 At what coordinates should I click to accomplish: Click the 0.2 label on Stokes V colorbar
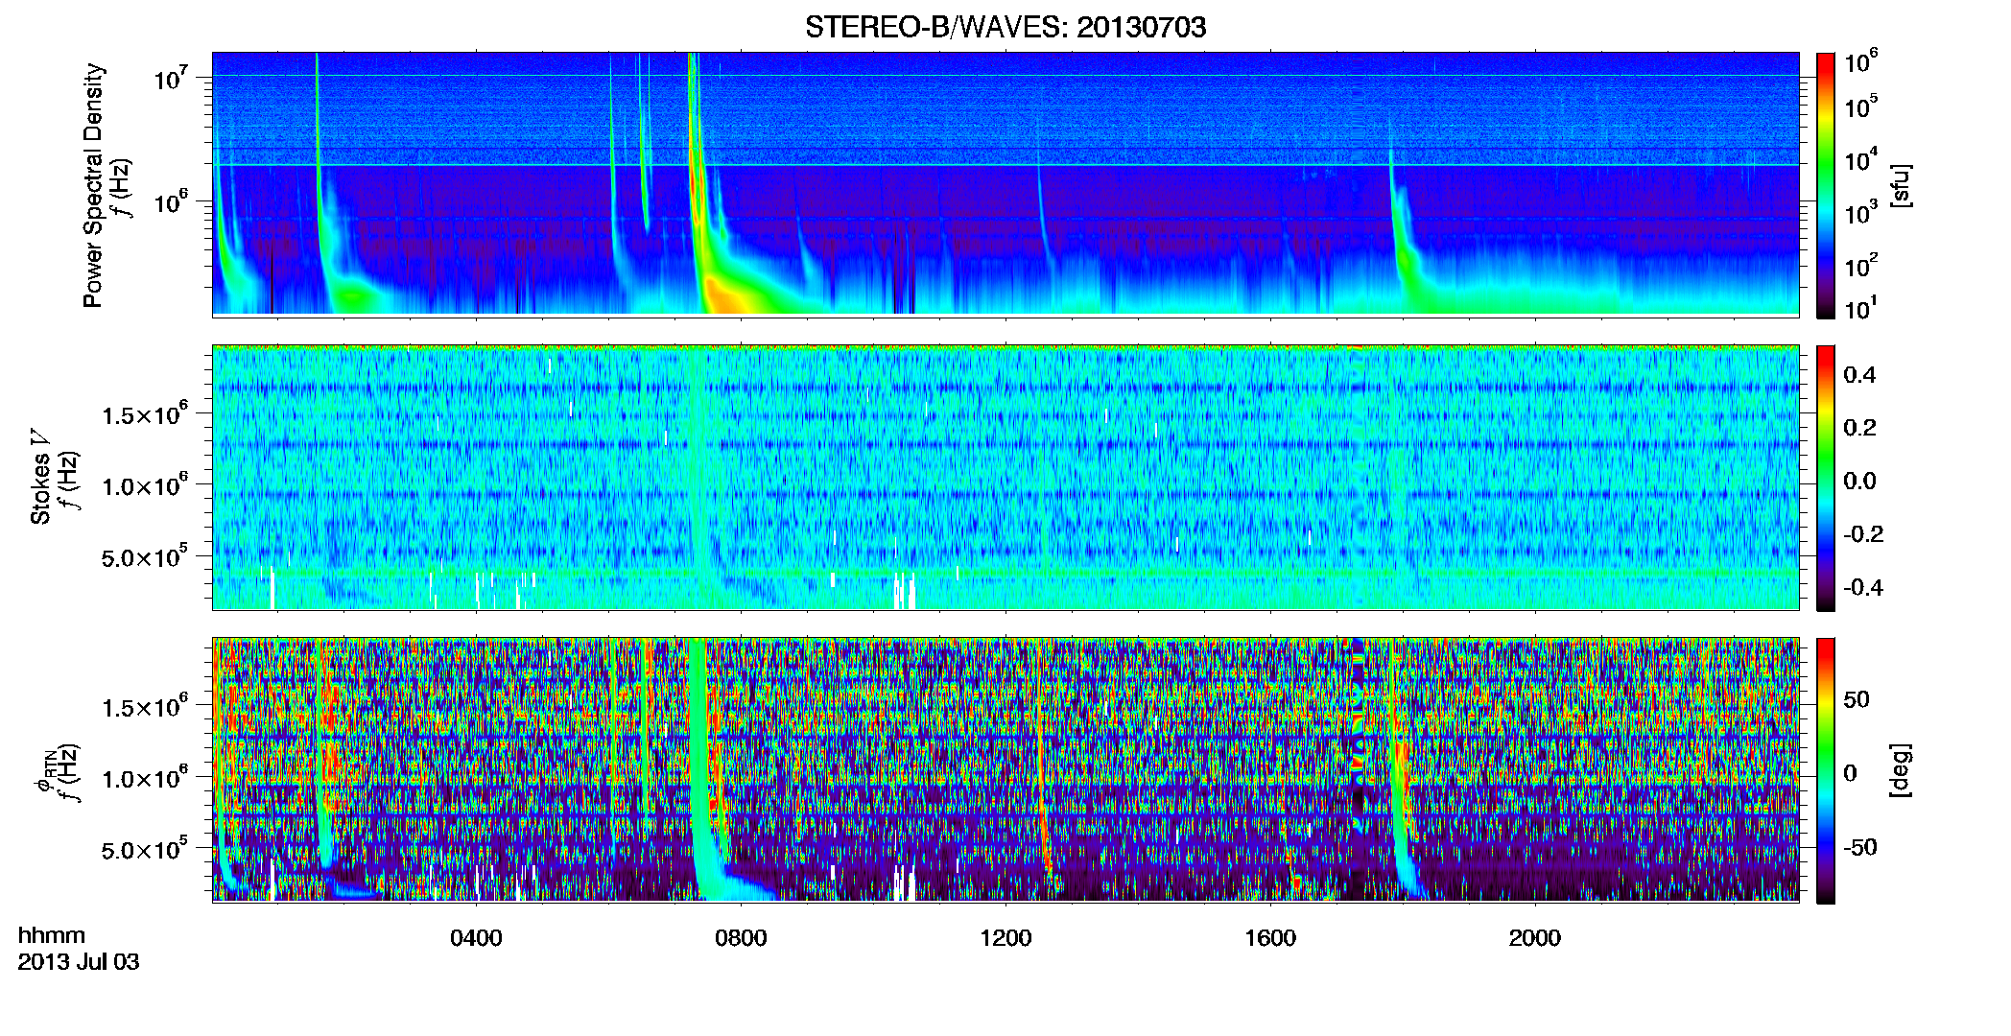point(1859,428)
